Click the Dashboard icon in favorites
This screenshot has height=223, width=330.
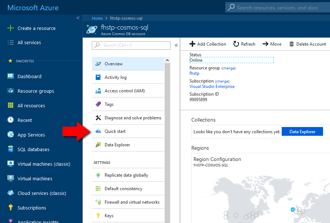(11, 76)
